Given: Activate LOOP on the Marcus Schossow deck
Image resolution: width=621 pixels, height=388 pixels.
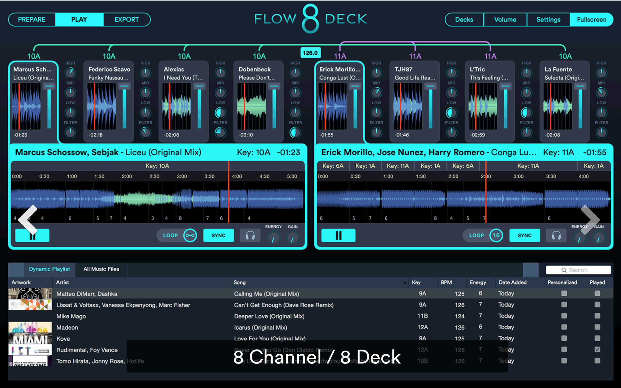Looking at the screenshot, I should (177, 235).
